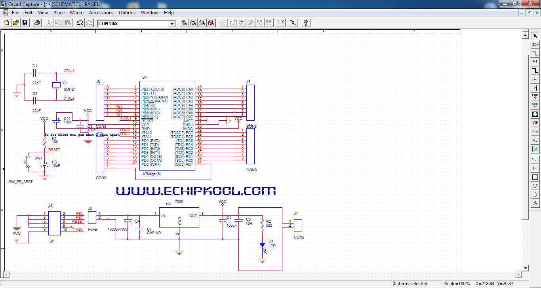Select the 8MHZ crystal value text
The width and height of the screenshot is (541, 288).
[68, 89]
